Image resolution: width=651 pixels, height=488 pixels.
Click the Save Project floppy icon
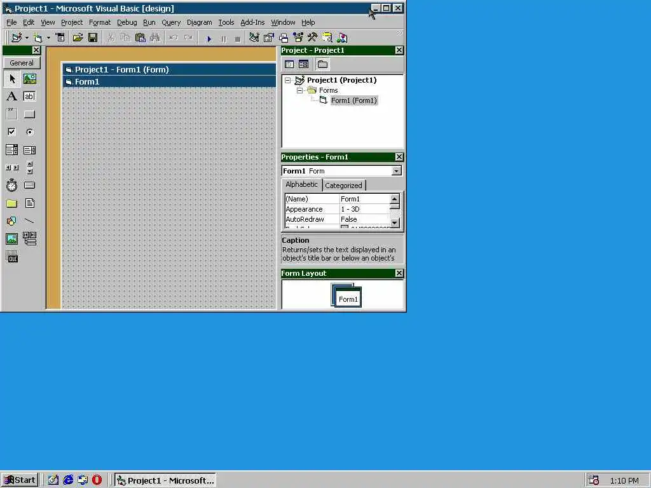coord(93,37)
